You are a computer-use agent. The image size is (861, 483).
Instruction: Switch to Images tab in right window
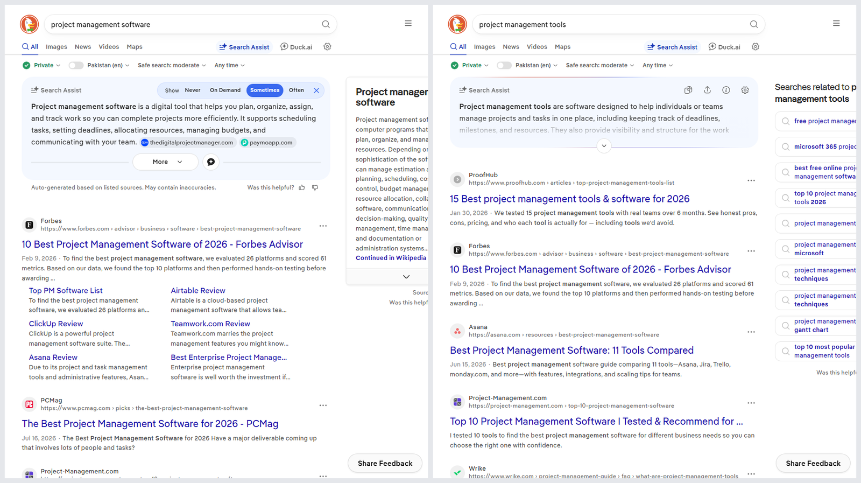484,47
